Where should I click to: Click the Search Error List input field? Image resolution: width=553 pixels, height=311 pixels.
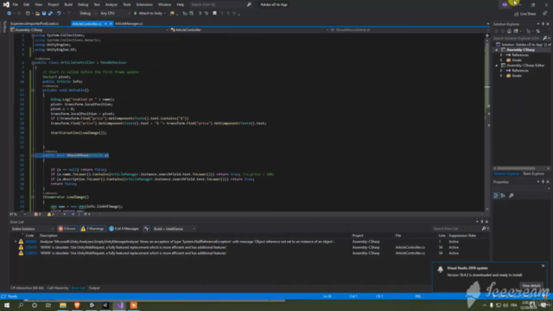point(457,229)
